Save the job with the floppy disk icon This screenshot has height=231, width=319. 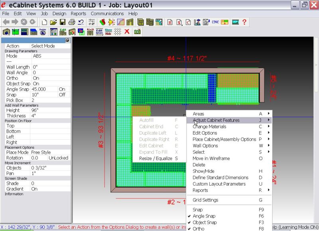[x=63, y=22]
